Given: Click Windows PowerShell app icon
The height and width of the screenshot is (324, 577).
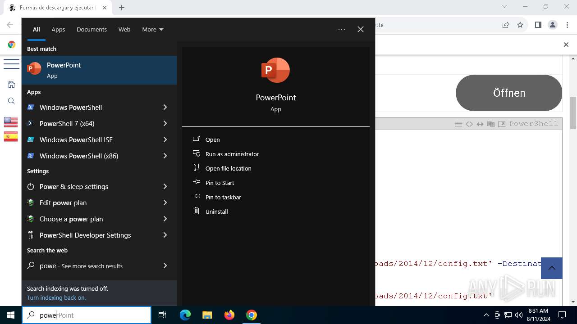Looking at the screenshot, I should click(x=31, y=107).
